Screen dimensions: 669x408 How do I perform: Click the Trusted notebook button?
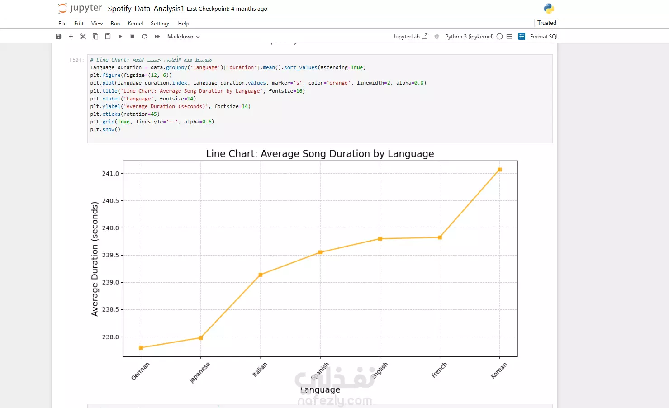pyautogui.click(x=547, y=23)
